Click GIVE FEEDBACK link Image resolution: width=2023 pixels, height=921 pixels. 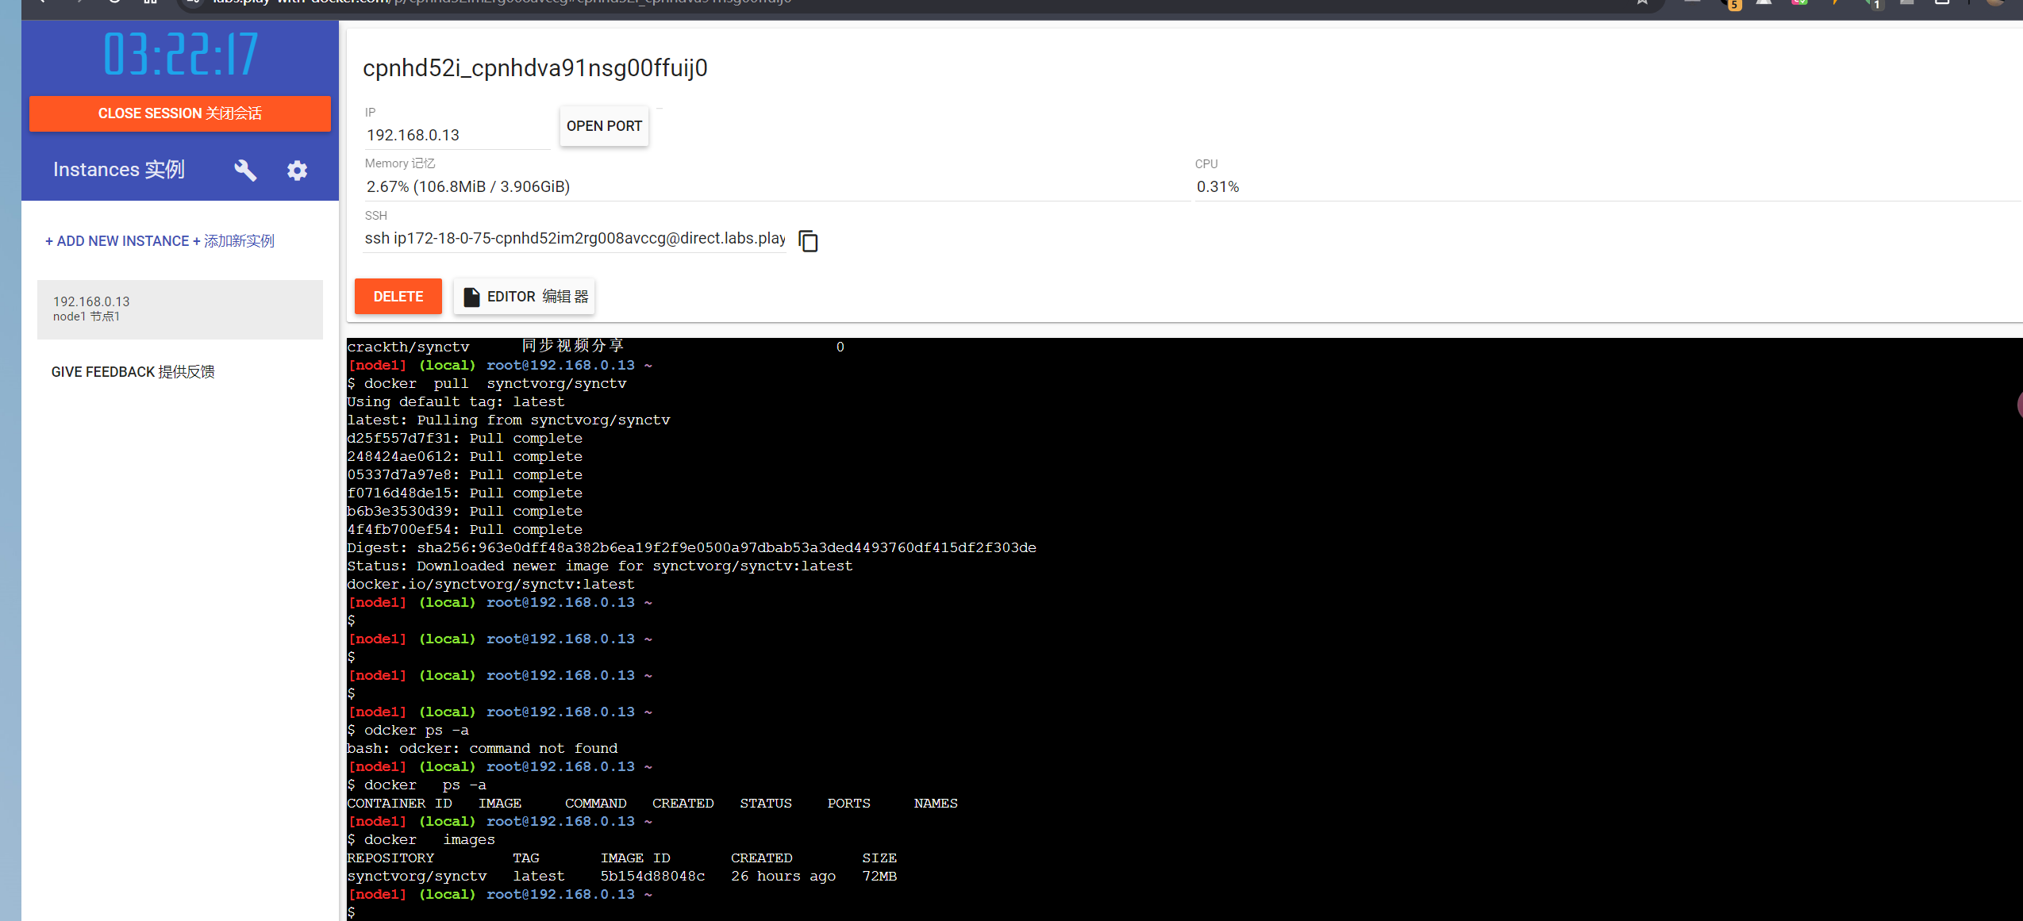[x=133, y=371]
